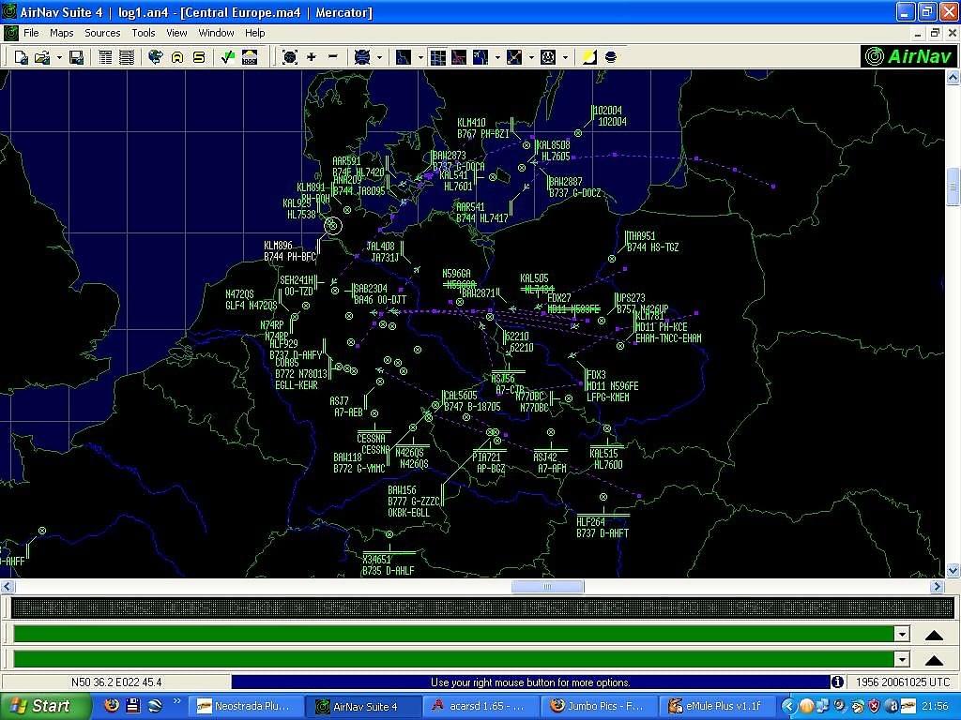Open the Help menu

255,33
